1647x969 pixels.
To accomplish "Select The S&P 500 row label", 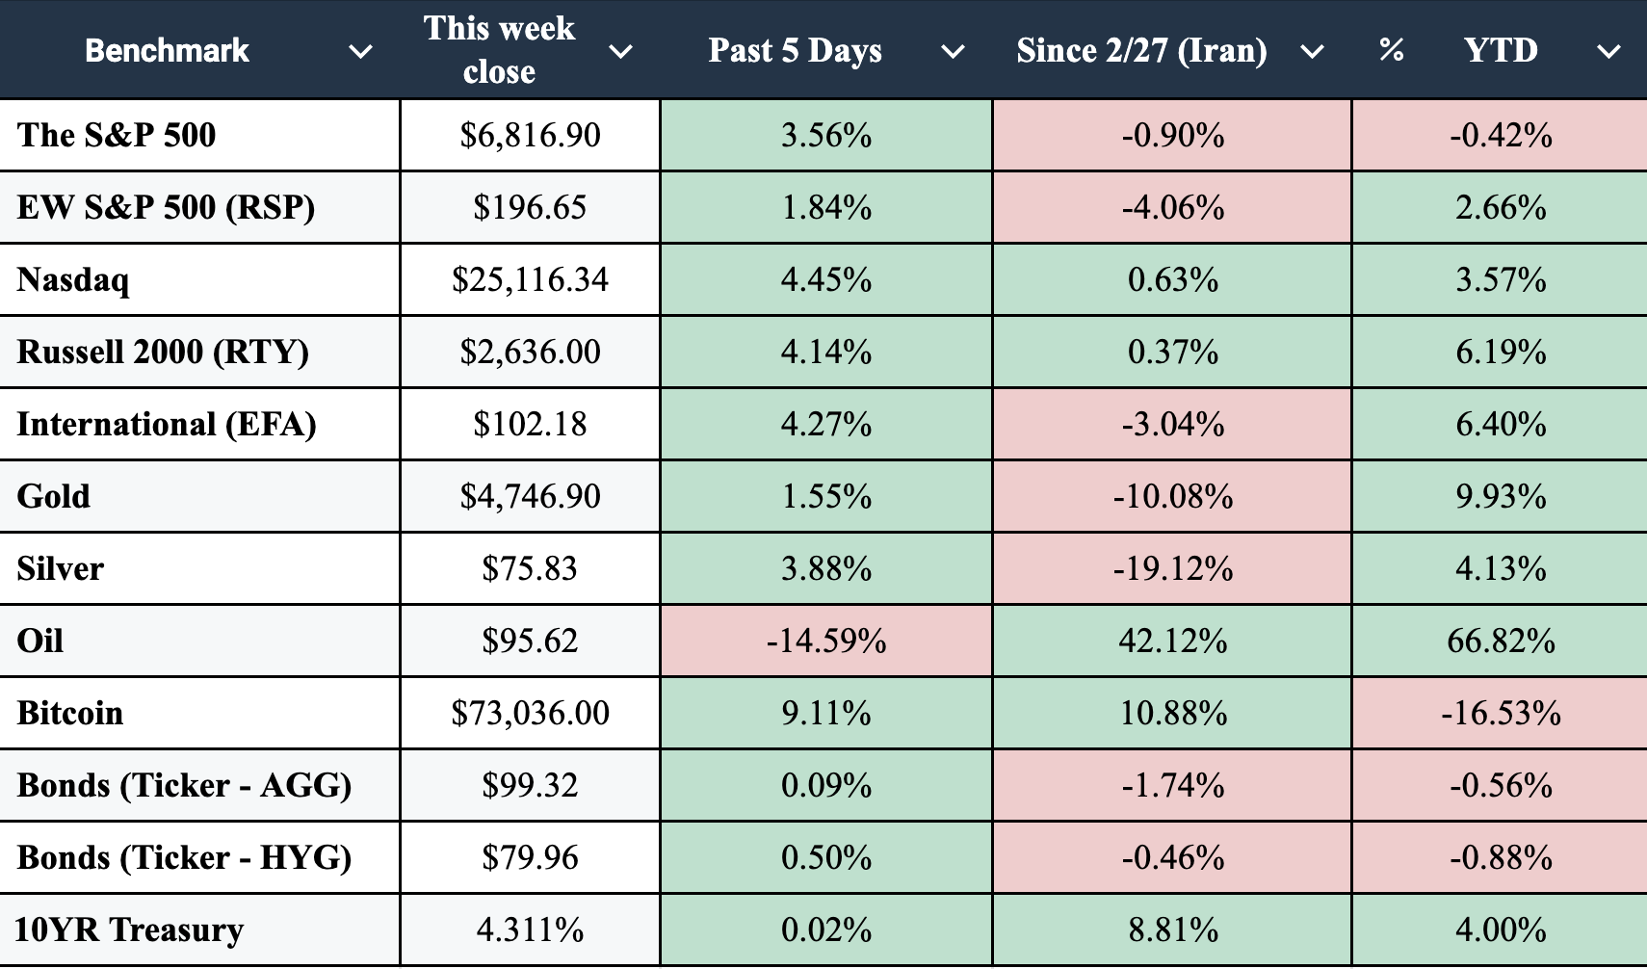I will [117, 135].
